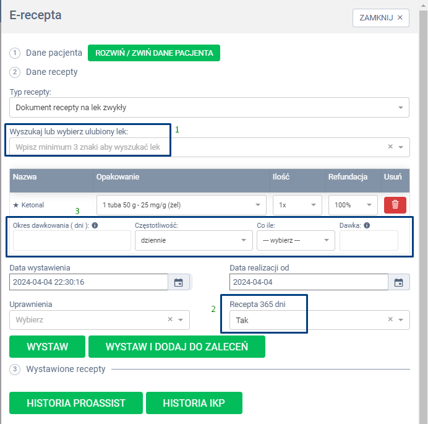Clear the Uprawnienia selection
The width and height of the screenshot is (428, 424).
(x=170, y=320)
